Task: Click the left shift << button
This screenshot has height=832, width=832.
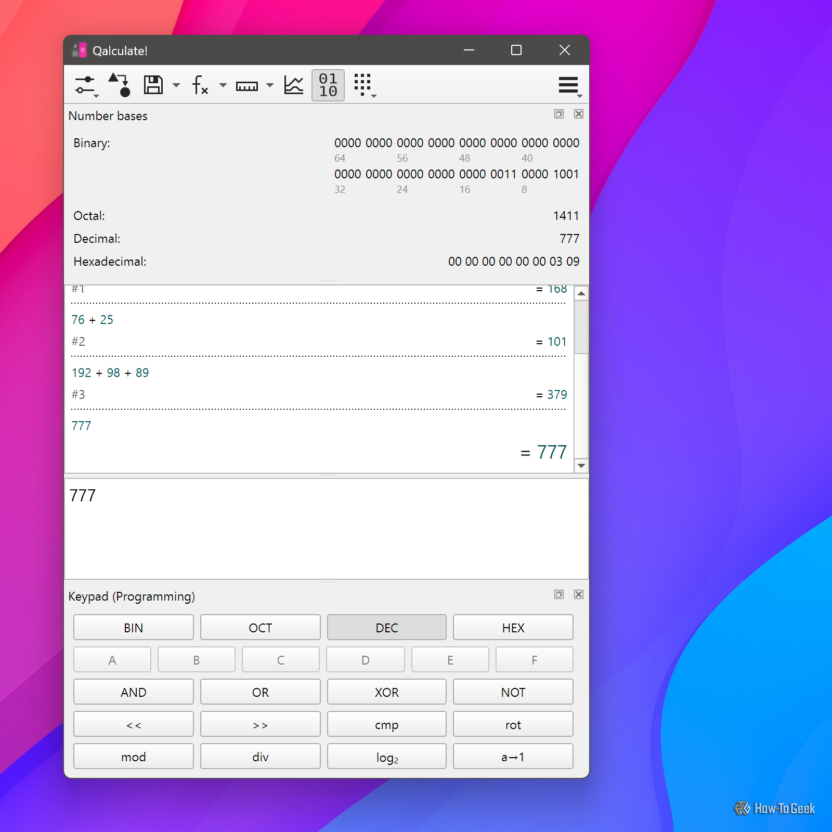Action: click(x=134, y=724)
